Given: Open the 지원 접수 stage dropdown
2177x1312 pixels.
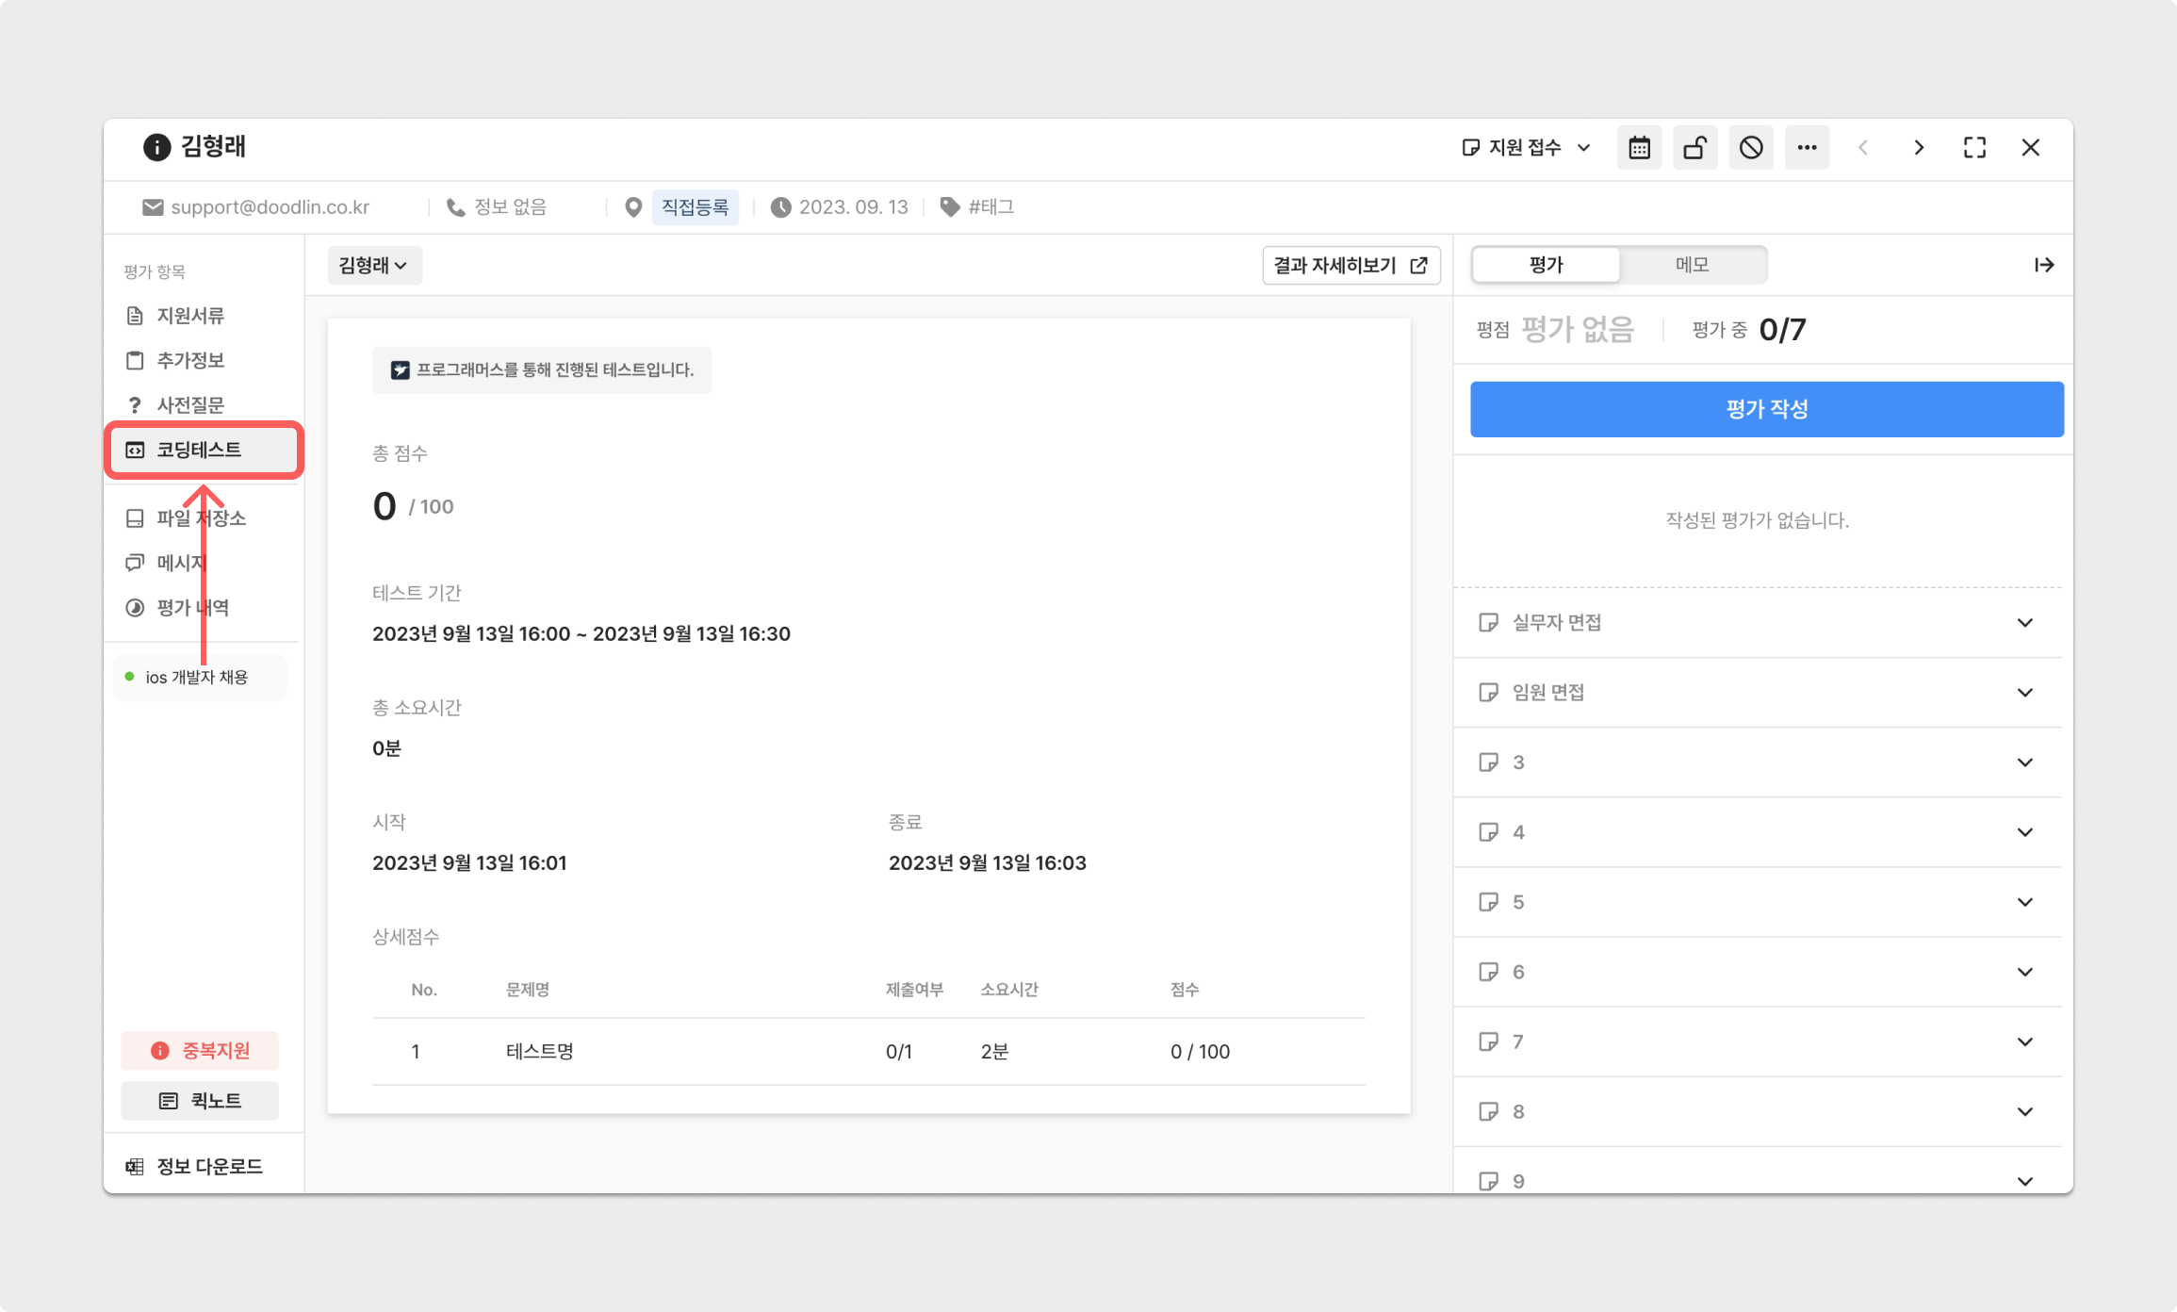Looking at the screenshot, I should pos(1527,148).
